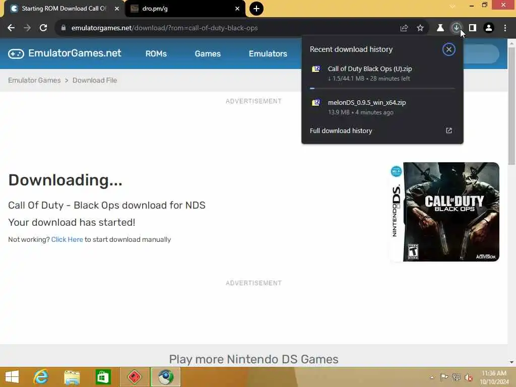Click the site search box
Image resolution: width=516 pixels, height=387 pixels.
[482, 53]
